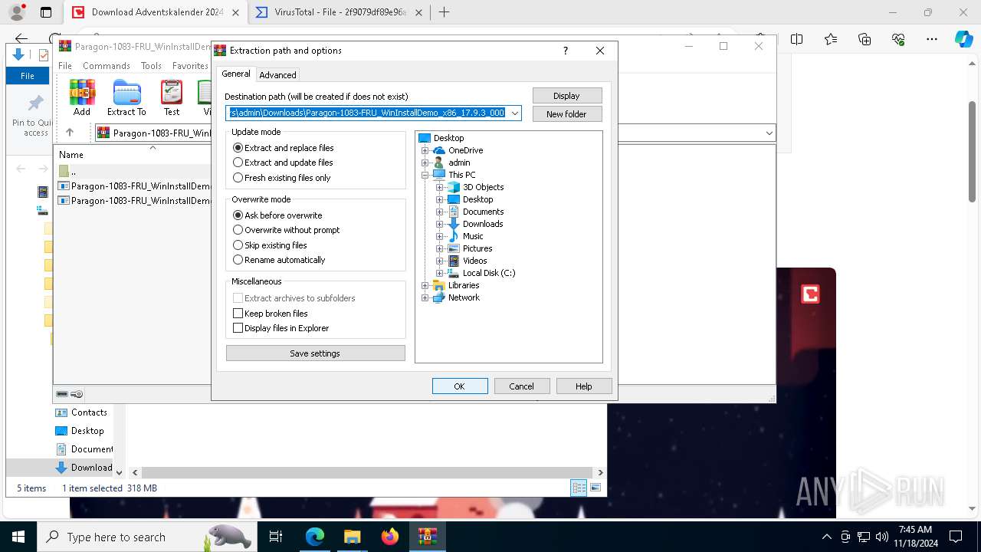Switch to thumbnail view in Explorer status bar
The image size is (981, 552).
[595, 488]
